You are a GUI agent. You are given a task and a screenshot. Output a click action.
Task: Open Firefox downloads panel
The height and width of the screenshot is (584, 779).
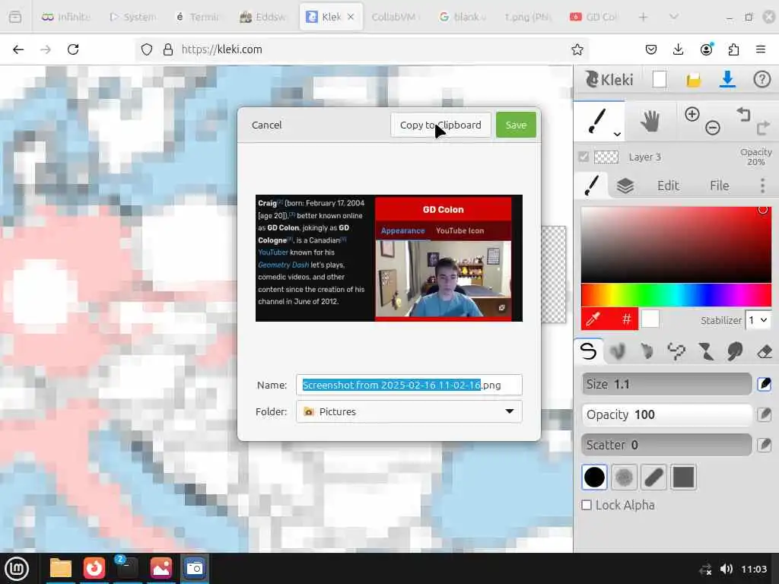tap(678, 49)
